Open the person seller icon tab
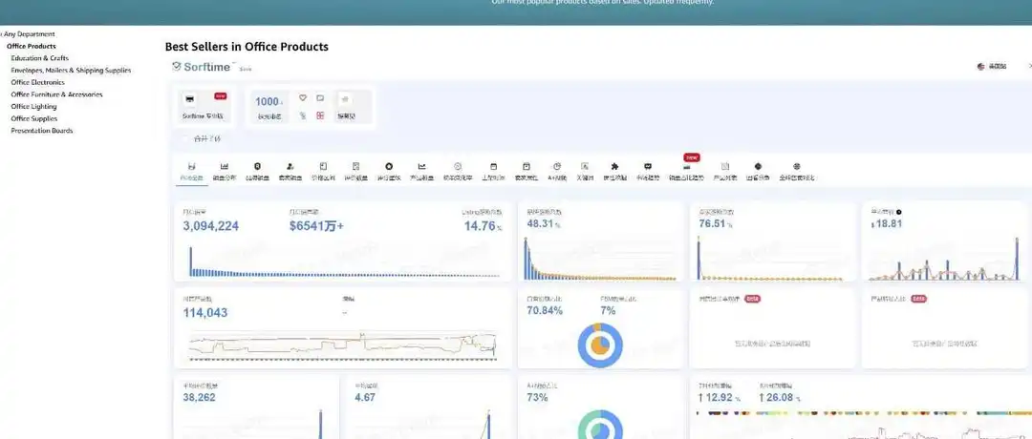This screenshot has height=439, width=1032. coord(290,172)
